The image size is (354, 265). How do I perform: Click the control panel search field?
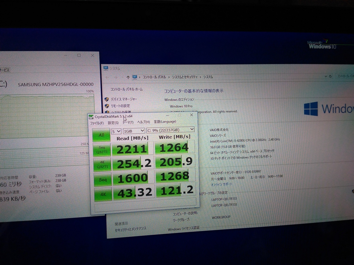coord(345,76)
